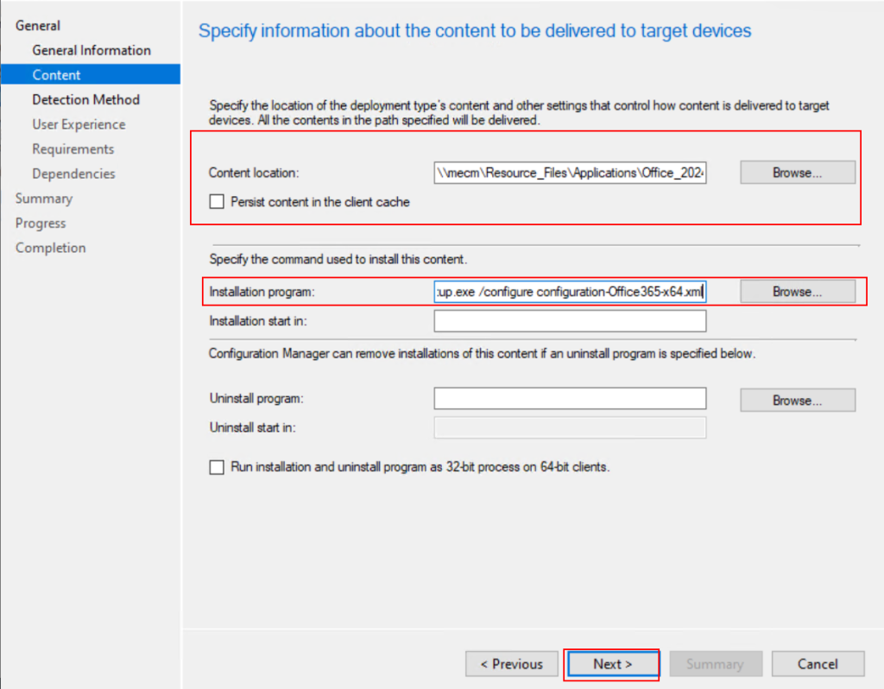Select Dependencies in the wizard sidebar
Screen dimensions: 884x689
tap(73, 174)
